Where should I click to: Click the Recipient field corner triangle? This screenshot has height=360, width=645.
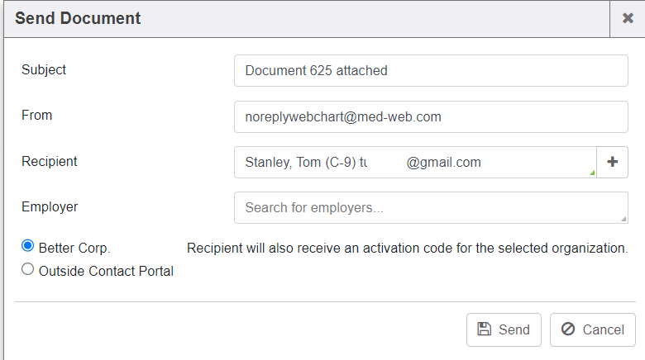(591, 173)
